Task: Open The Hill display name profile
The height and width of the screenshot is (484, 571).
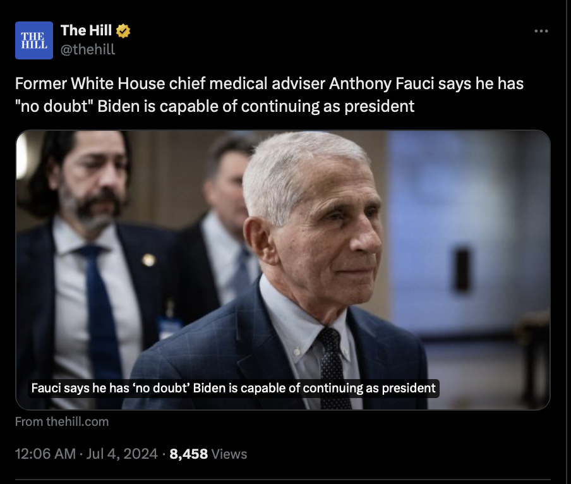Action: point(86,30)
